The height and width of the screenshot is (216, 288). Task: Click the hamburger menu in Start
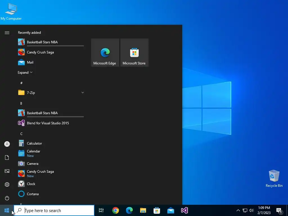click(7, 33)
